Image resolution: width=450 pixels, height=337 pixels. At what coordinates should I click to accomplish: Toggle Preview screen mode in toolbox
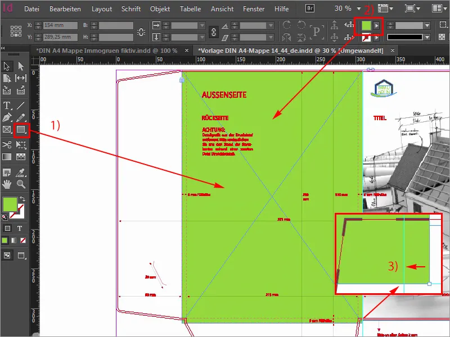point(21,255)
